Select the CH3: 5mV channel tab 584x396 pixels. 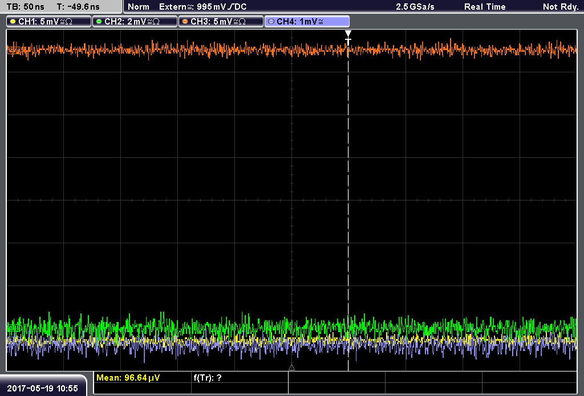(x=221, y=22)
